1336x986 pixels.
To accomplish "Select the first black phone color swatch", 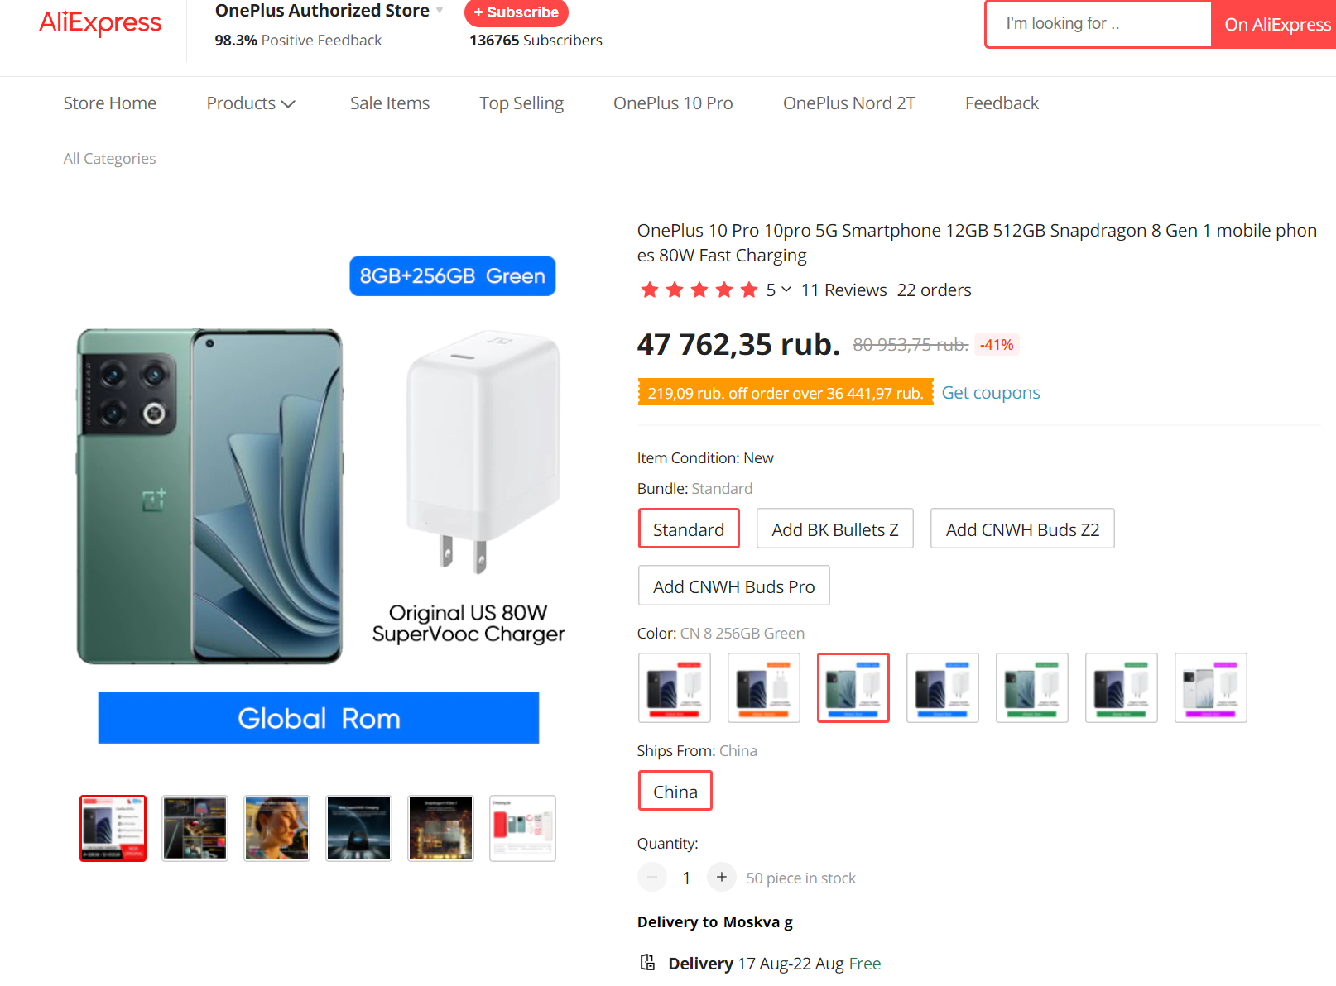I will point(674,687).
